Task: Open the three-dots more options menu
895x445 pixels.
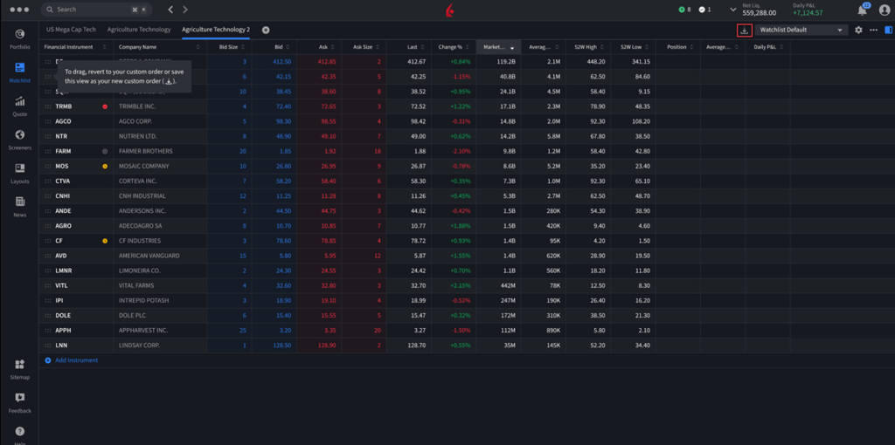Action: click(x=873, y=30)
